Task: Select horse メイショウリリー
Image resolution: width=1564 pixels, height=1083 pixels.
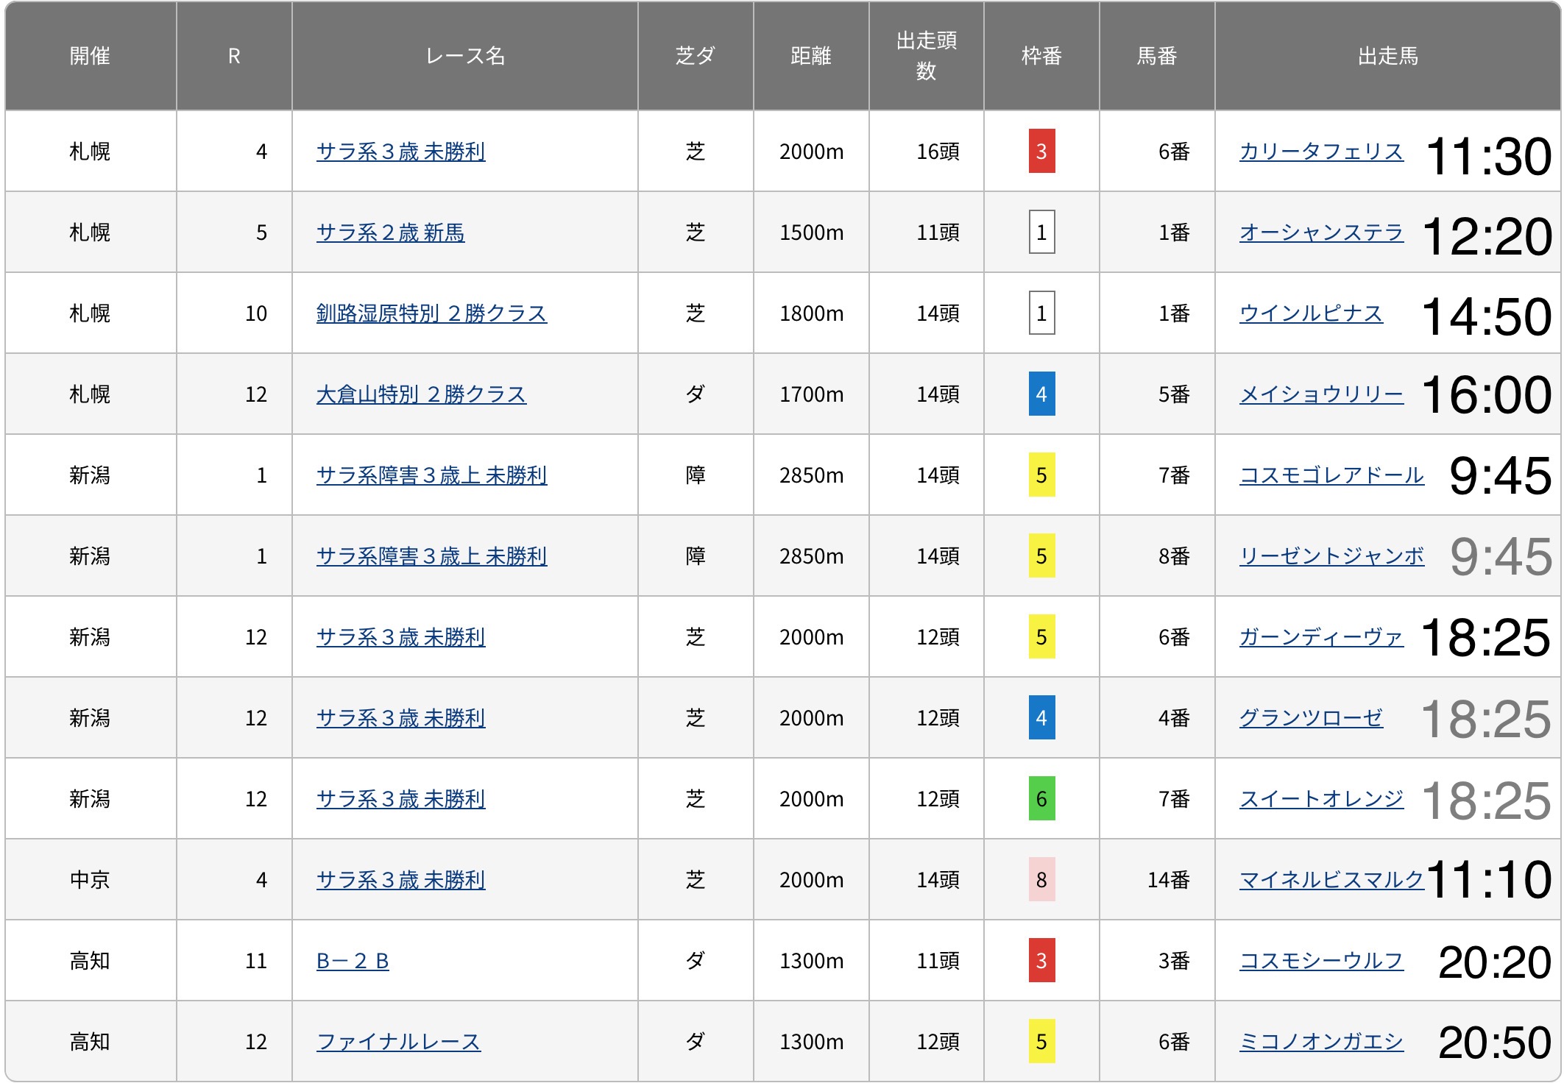Action: pyautogui.click(x=1320, y=394)
